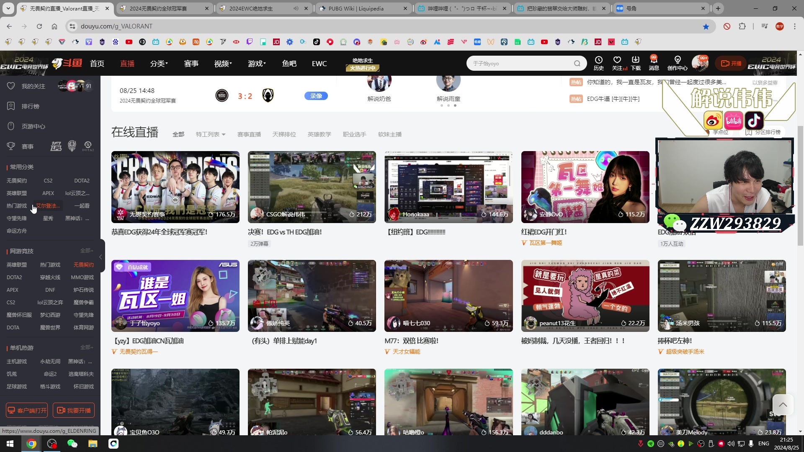Expand 全部 next to 网游竞技
Screen dimensions: 804x452
point(87,251)
